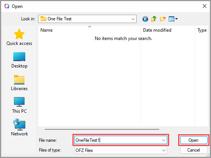Viewport: 211px width, 158px height.
Task: Sort by Name column header
Action: [x=89, y=30]
